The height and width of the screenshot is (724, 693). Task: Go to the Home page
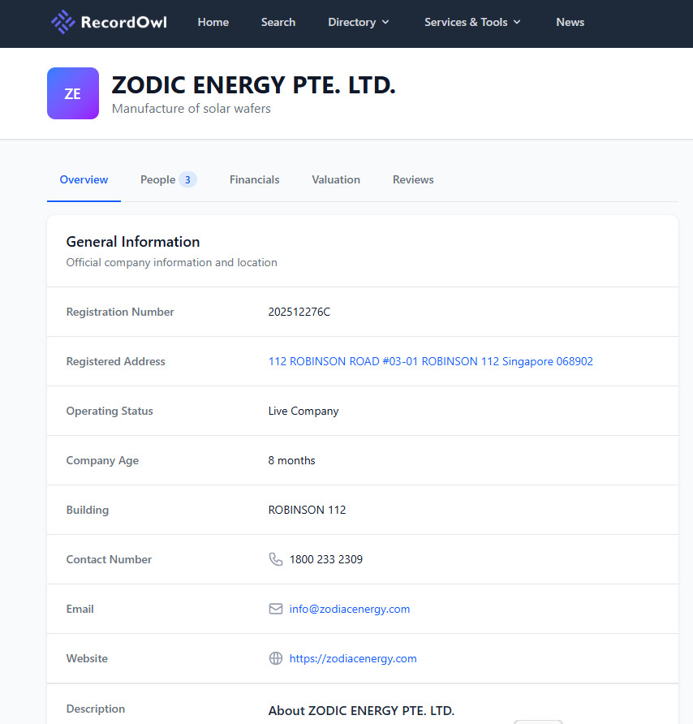click(x=213, y=22)
